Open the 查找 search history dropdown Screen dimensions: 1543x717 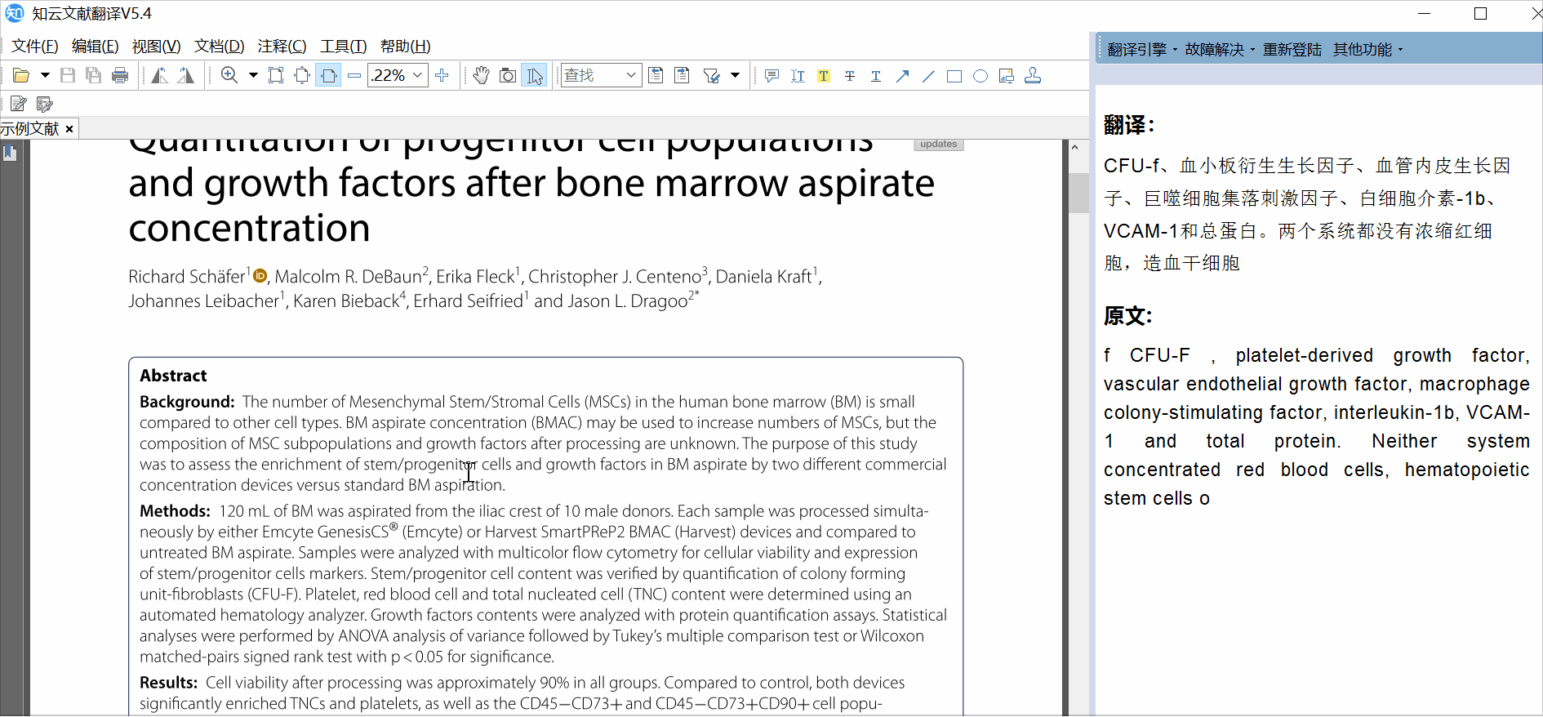point(631,76)
